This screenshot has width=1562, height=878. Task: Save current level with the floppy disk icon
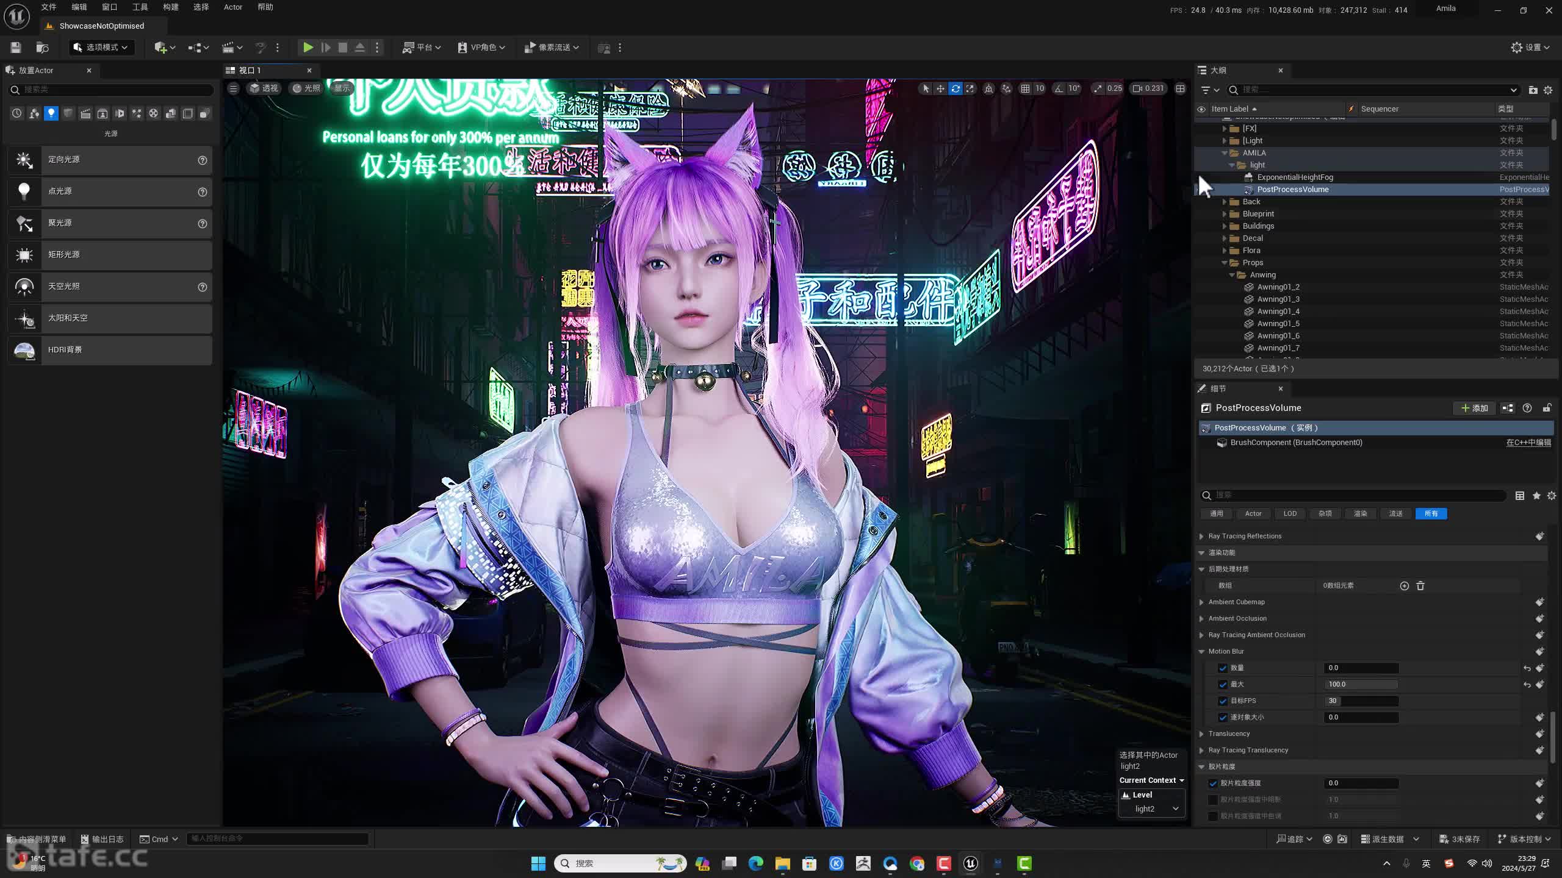16,48
